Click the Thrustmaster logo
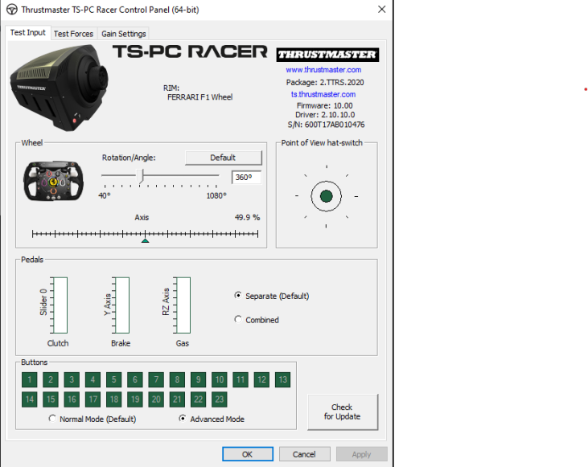This screenshot has width=588, height=467. click(x=327, y=55)
